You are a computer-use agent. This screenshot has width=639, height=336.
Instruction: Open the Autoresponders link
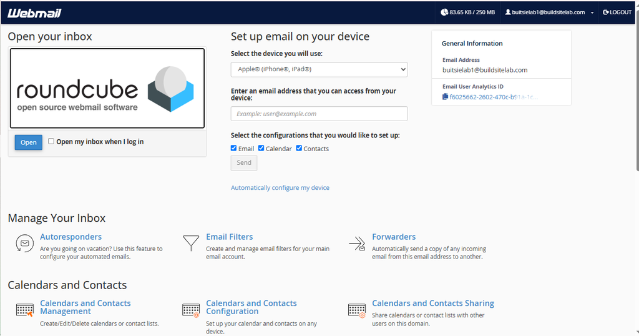click(71, 237)
